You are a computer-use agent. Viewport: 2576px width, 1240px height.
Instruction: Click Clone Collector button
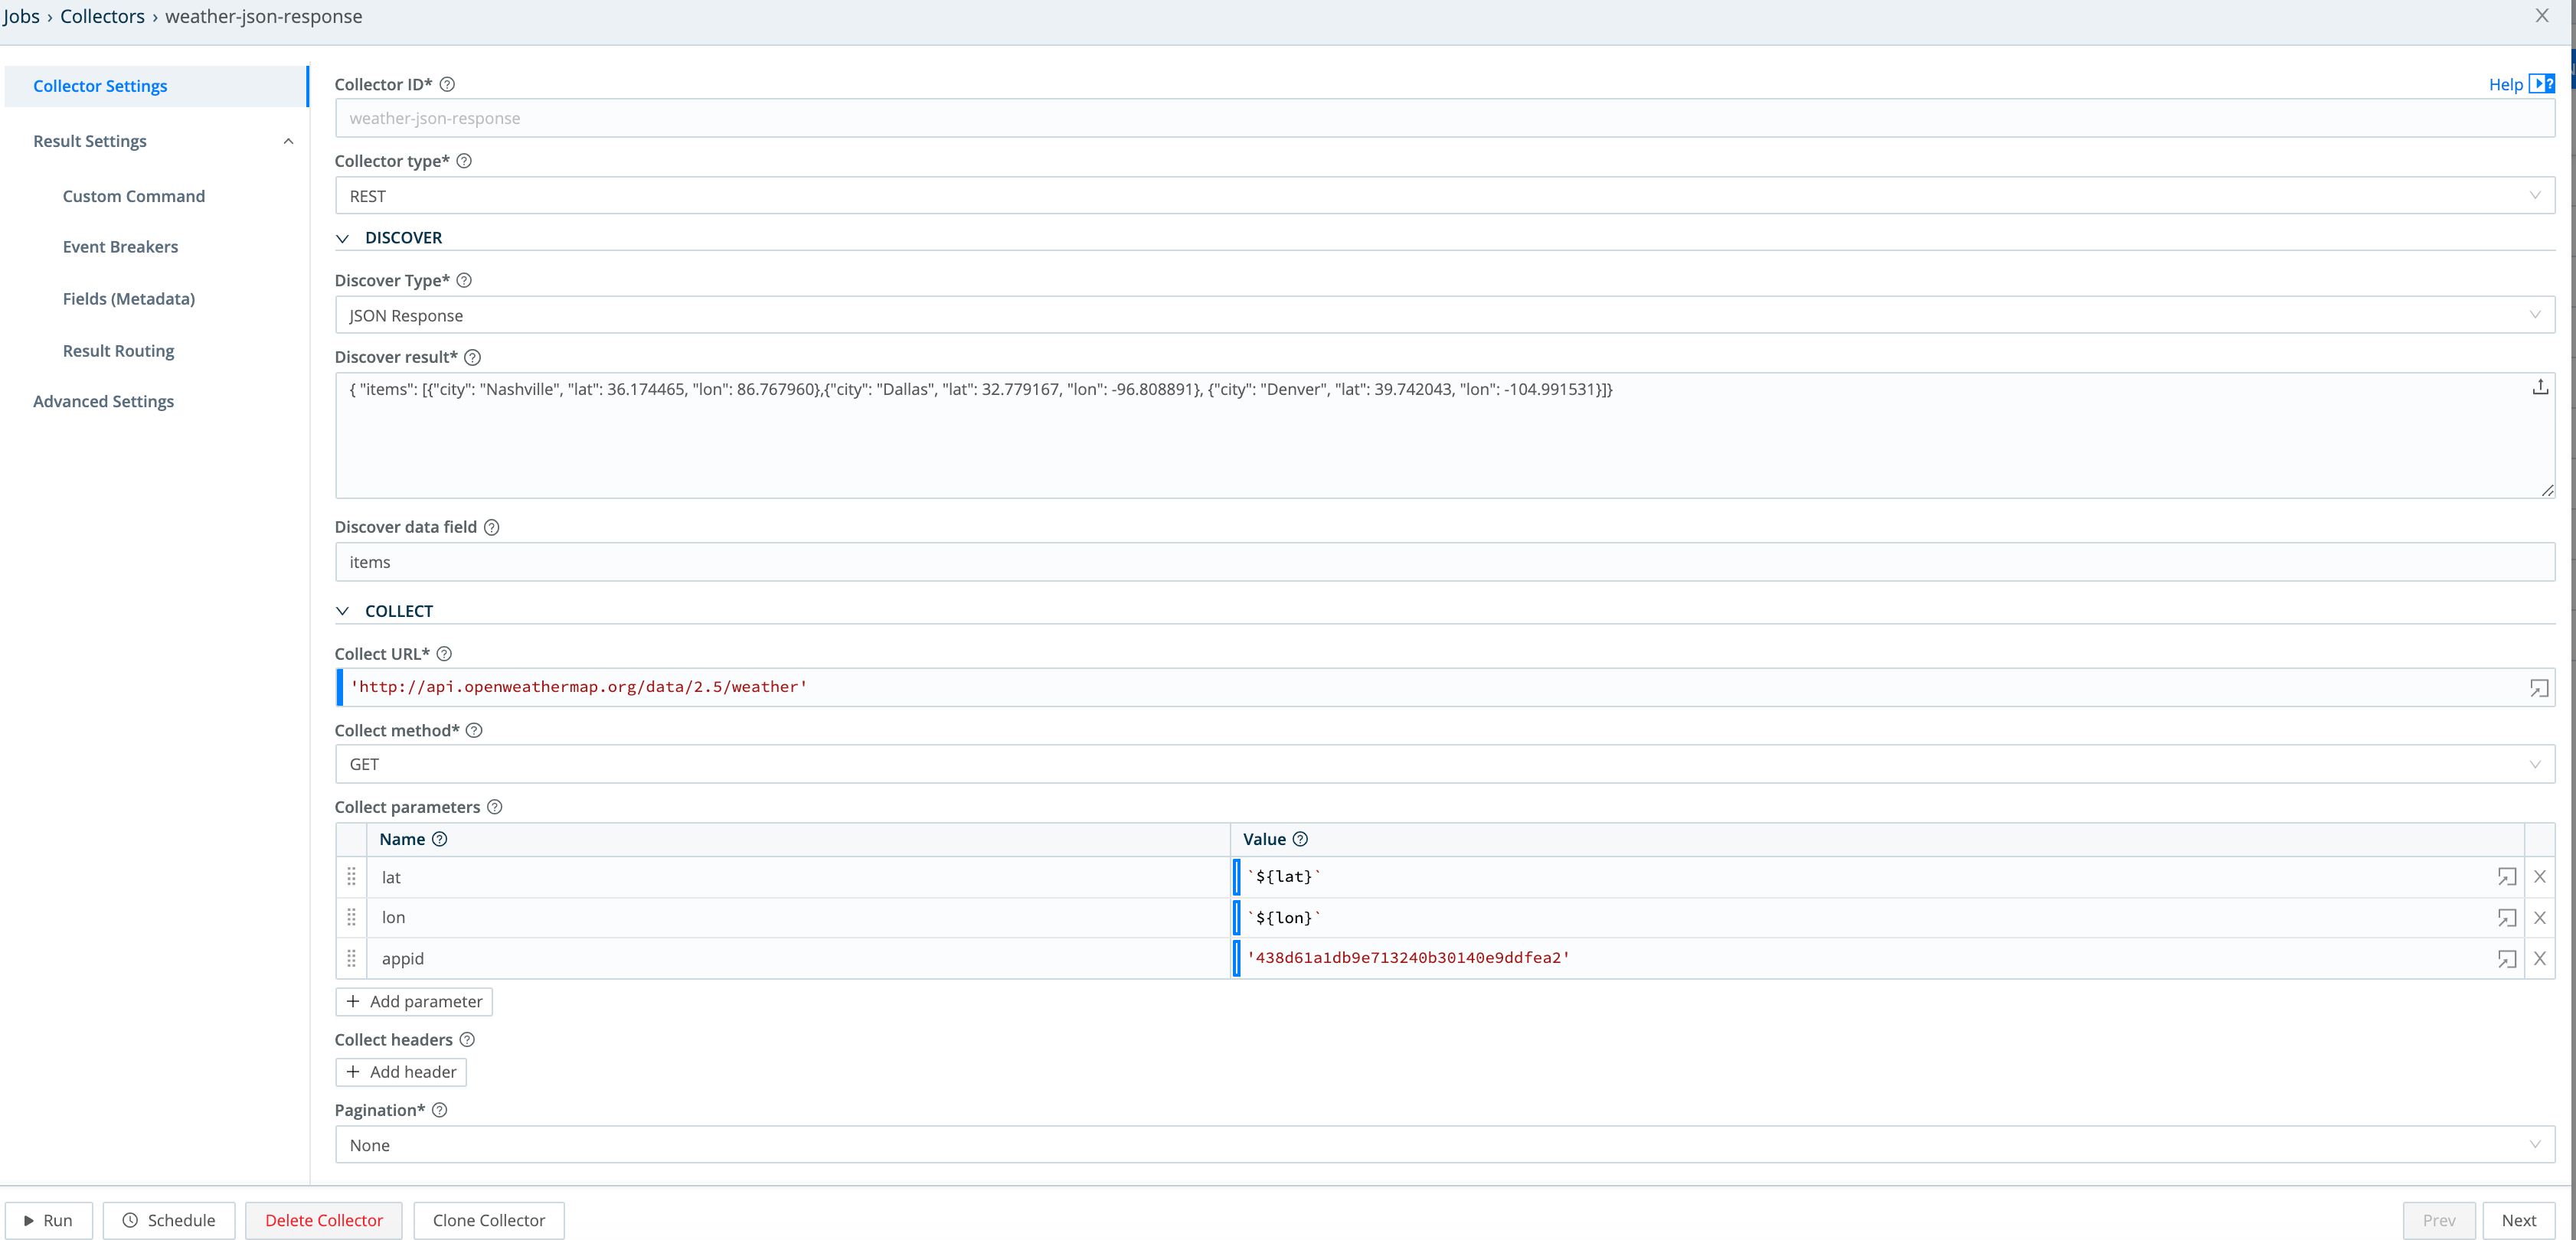click(x=489, y=1220)
